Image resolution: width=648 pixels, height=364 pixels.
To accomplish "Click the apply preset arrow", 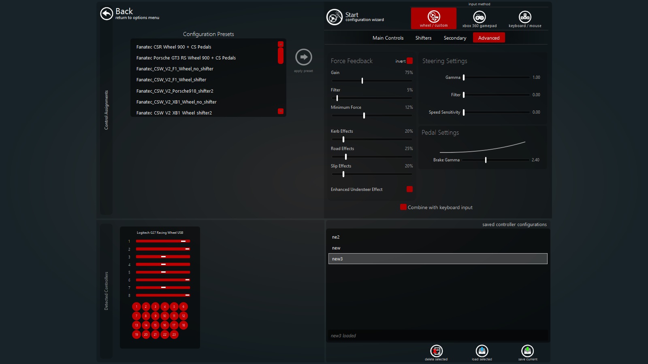I will 303,57.
